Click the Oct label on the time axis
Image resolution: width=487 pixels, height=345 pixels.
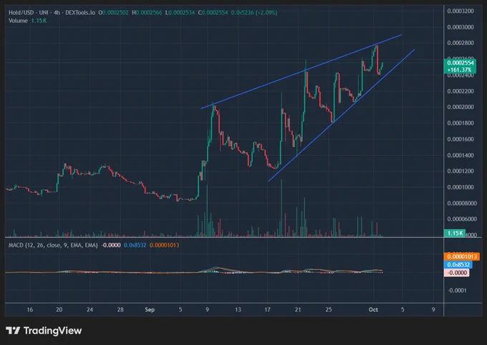pyautogui.click(x=373, y=310)
